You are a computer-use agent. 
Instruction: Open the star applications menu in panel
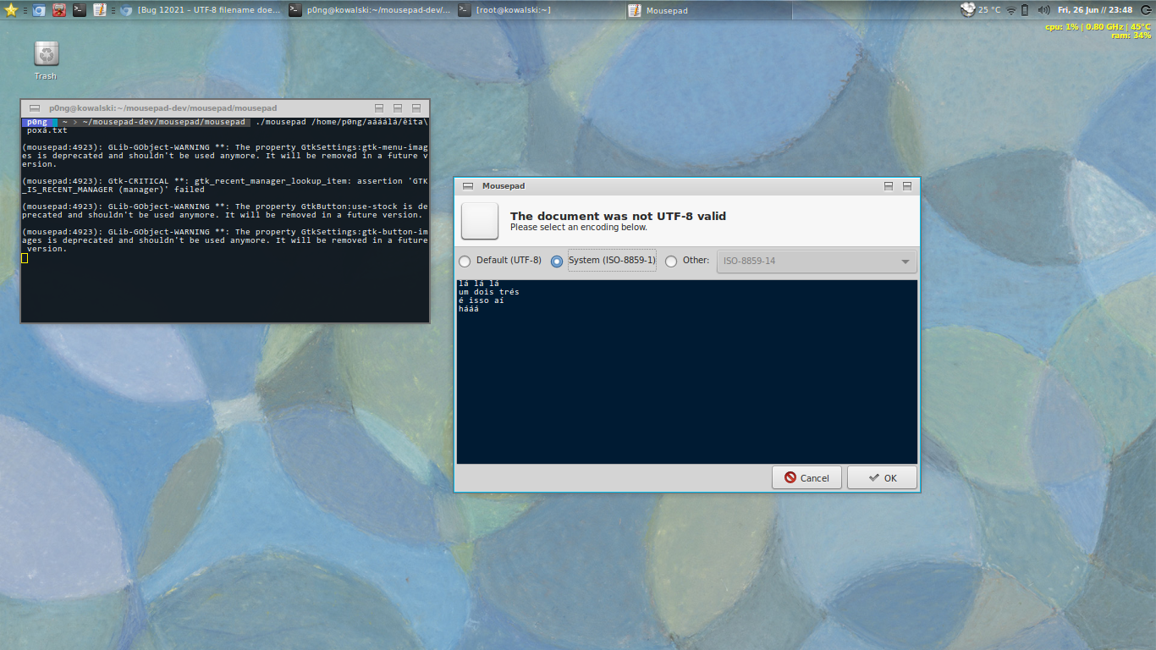coord(11,10)
